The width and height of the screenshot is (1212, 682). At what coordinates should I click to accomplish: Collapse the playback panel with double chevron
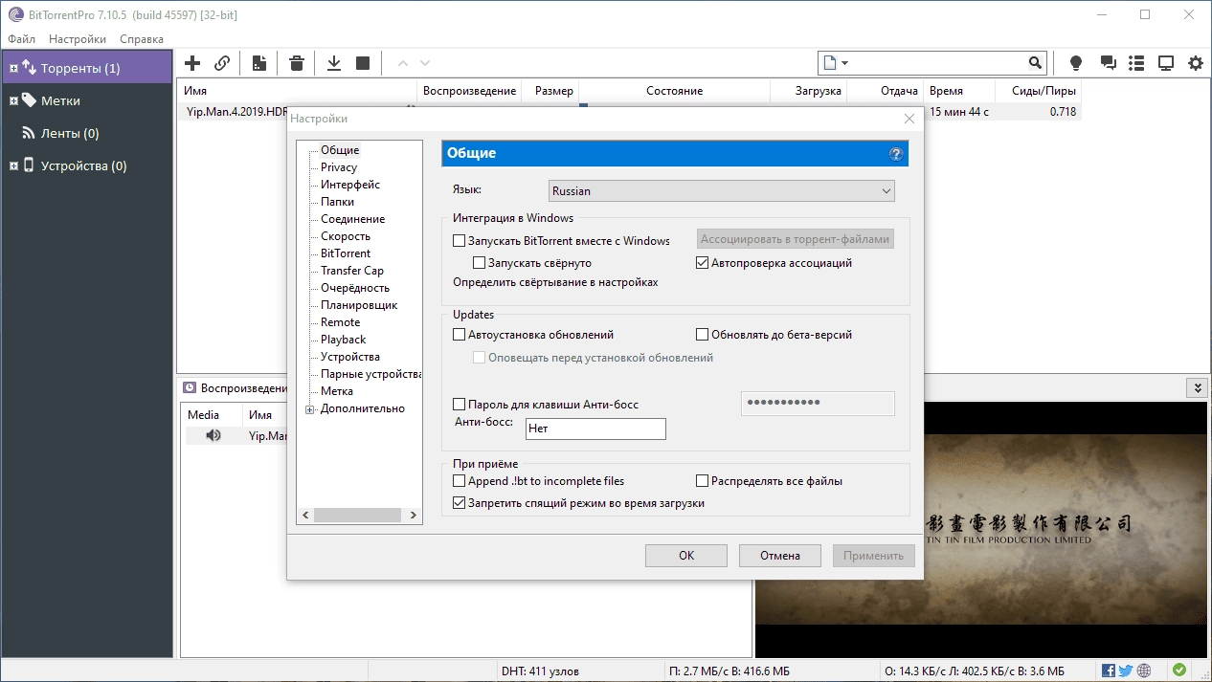click(x=1197, y=387)
